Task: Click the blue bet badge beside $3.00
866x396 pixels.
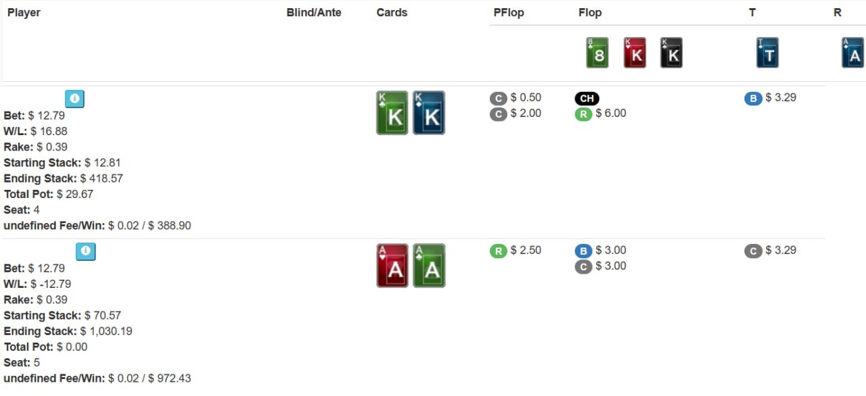Action: tap(584, 251)
